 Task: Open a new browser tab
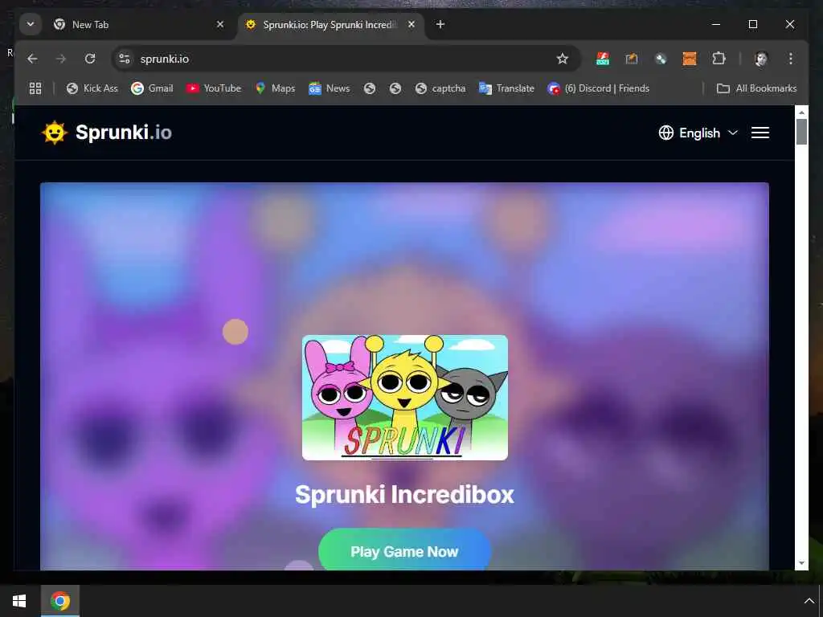coord(440,25)
